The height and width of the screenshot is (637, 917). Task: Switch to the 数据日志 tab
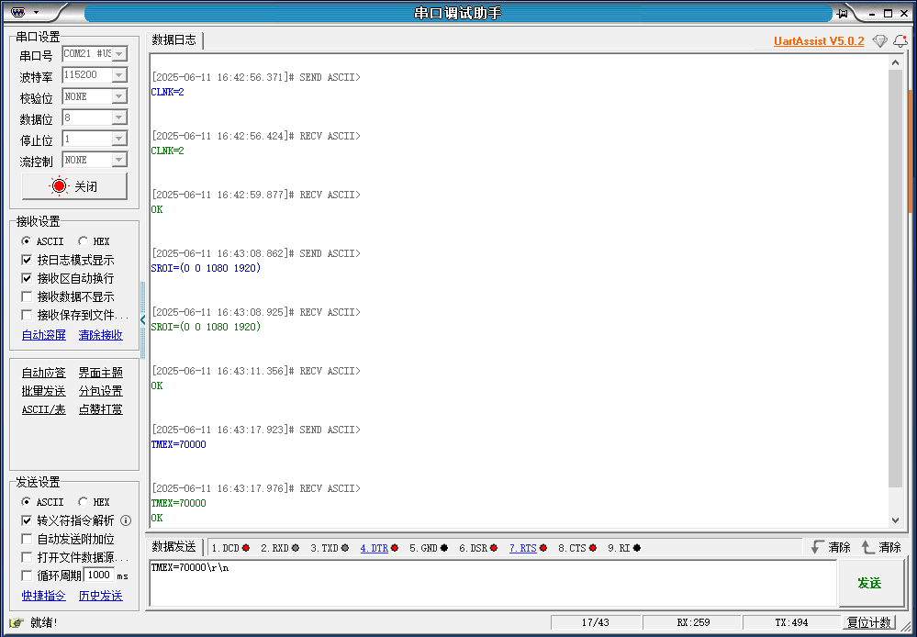[173, 39]
